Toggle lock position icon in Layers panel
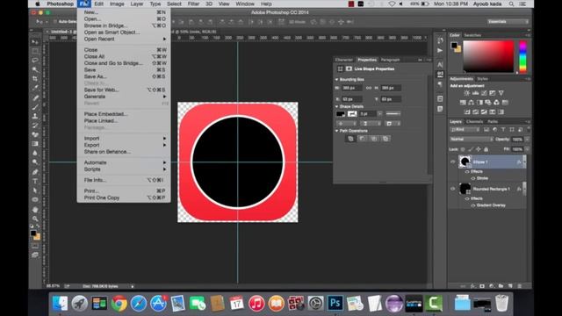 click(x=478, y=149)
